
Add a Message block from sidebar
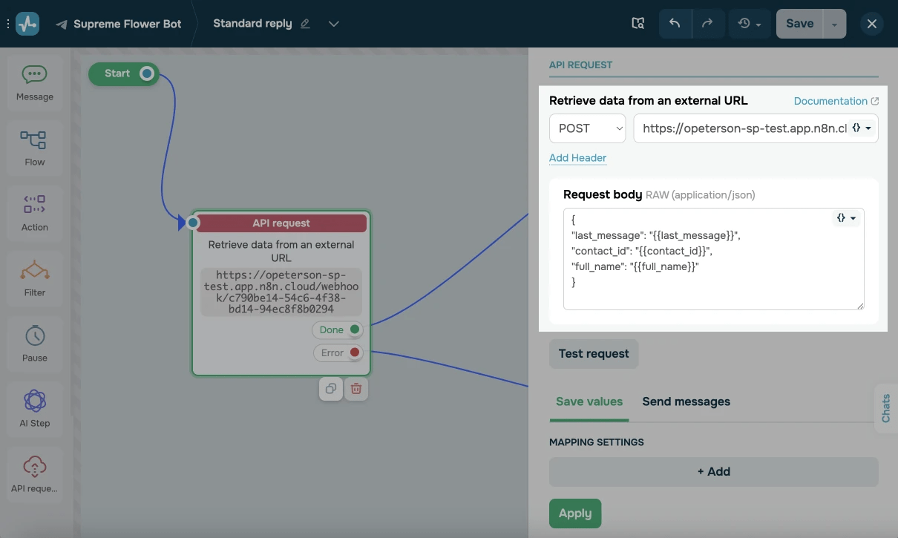35,84
